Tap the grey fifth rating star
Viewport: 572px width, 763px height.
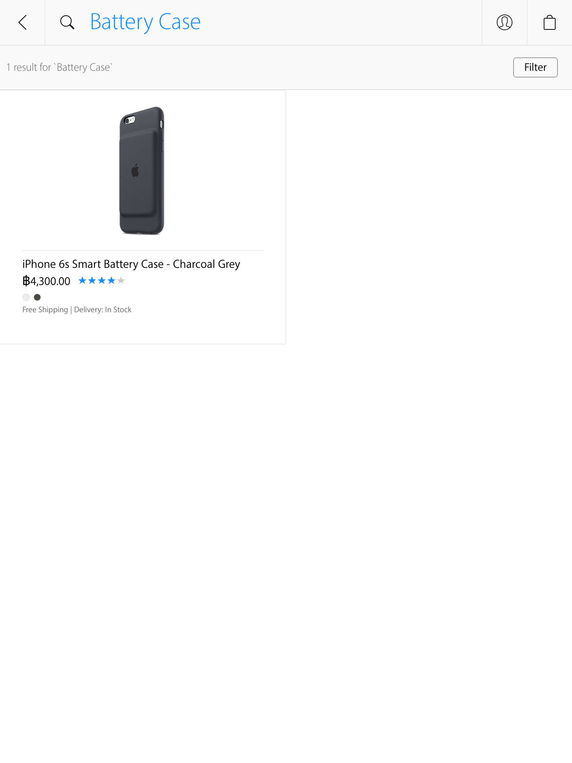tap(121, 281)
